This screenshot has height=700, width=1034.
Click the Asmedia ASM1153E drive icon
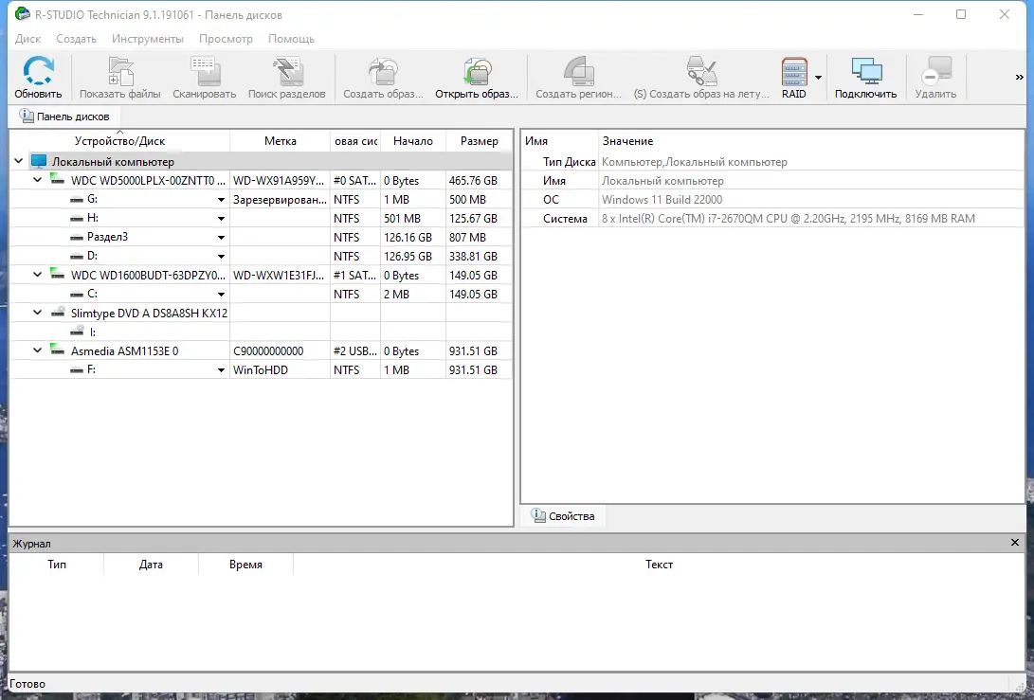pos(58,350)
